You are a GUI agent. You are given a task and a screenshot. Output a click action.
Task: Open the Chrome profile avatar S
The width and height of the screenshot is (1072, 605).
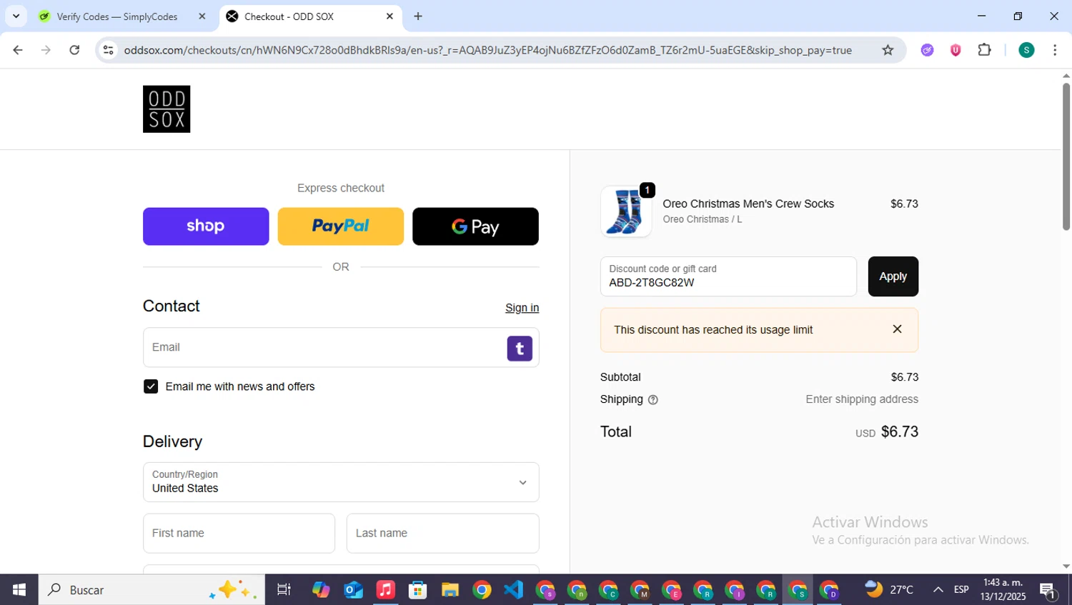click(1026, 50)
